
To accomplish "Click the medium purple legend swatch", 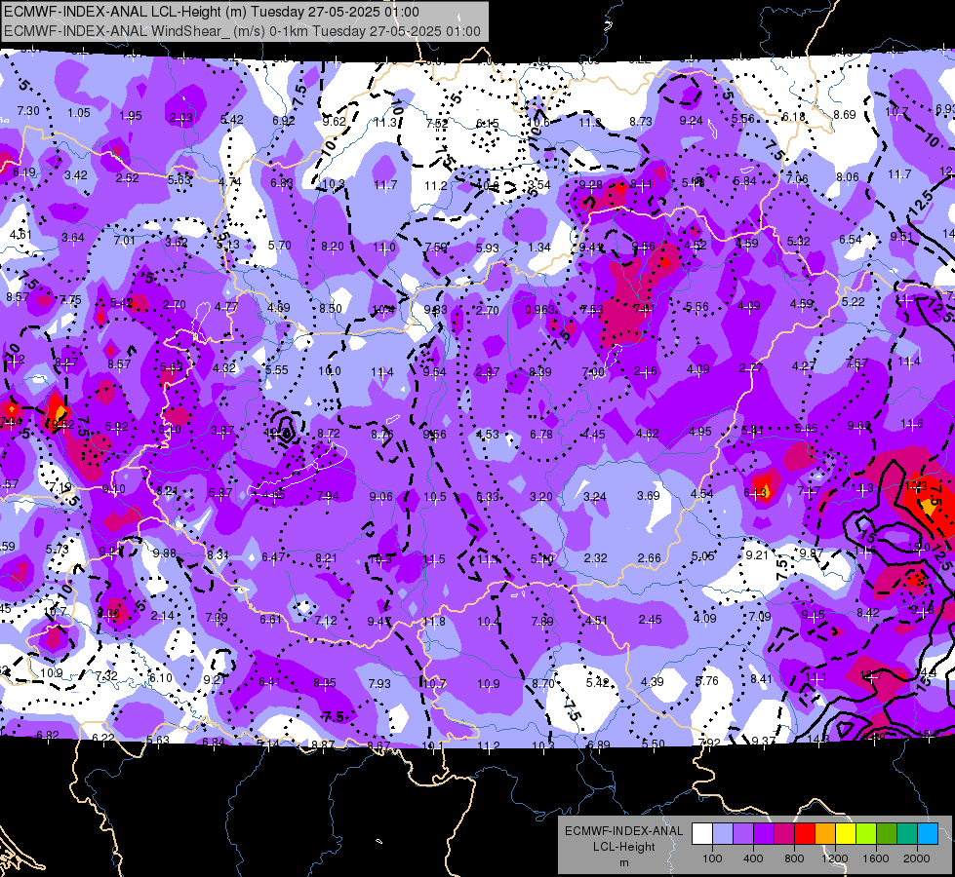I will (x=743, y=834).
